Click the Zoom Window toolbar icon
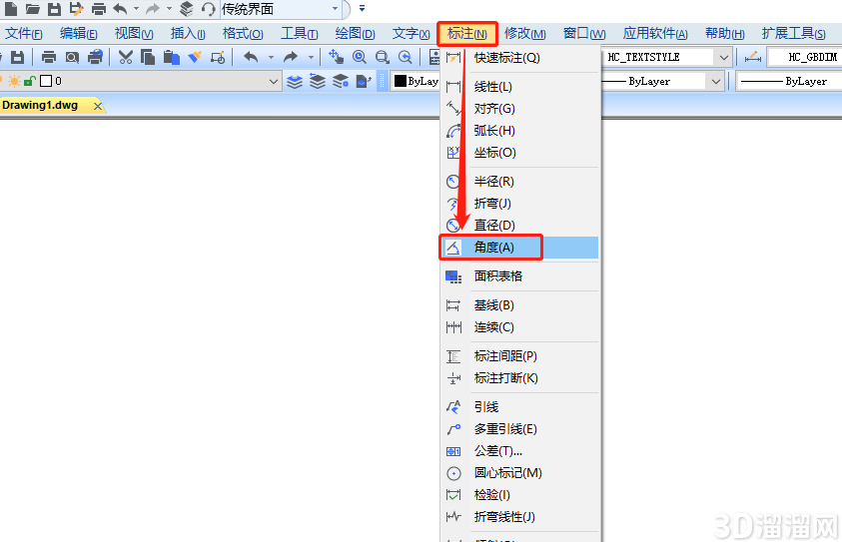The width and height of the screenshot is (842, 542). point(383,57)
